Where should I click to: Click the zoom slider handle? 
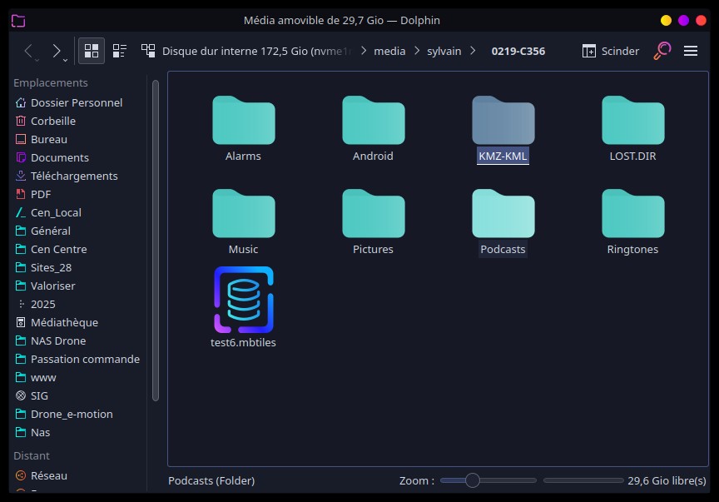tap(473, 480)
